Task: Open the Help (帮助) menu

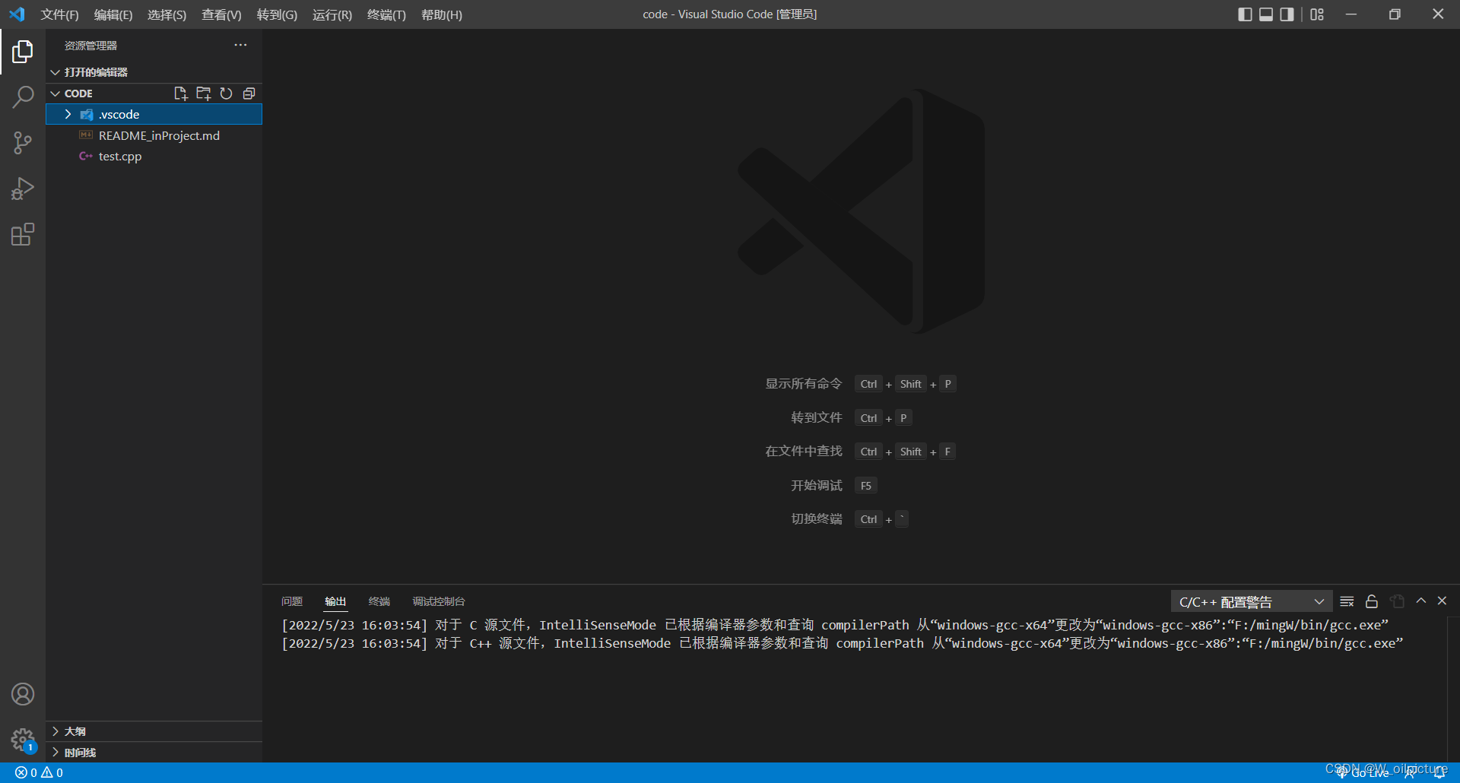Action: (442, 14)
